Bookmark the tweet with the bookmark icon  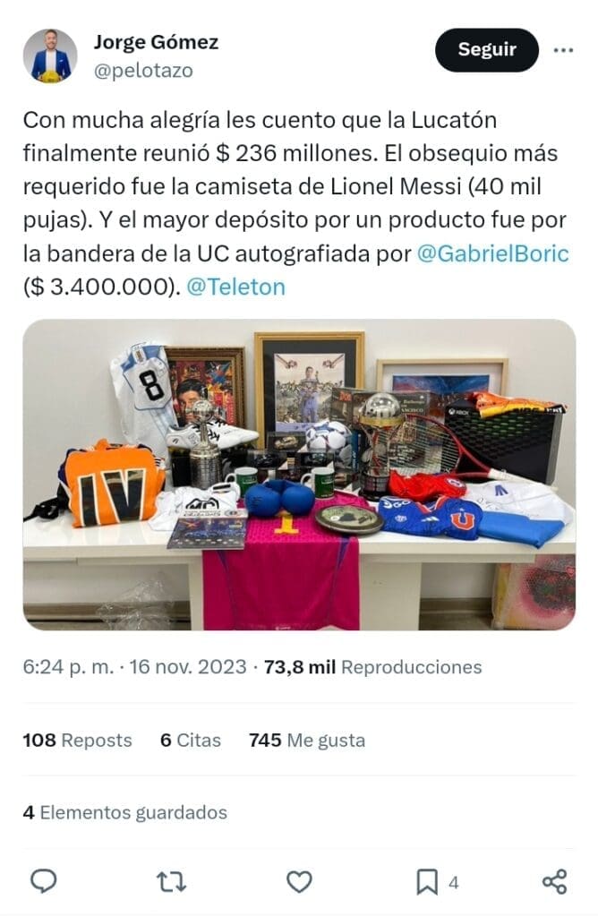click(x=427, y=882)
